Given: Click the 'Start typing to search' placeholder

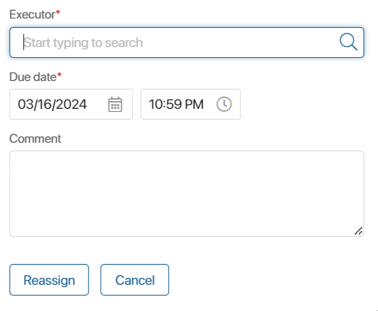Looking at the screenshot, I should tap(83, 42).
